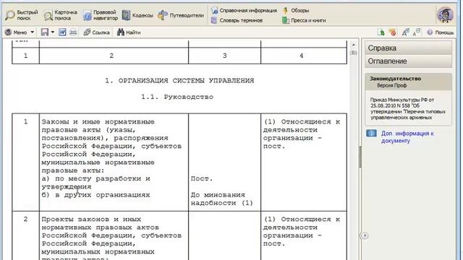Screen dimensions: 463x260
Task: Open Справочная информация
Action: point(244,11)
